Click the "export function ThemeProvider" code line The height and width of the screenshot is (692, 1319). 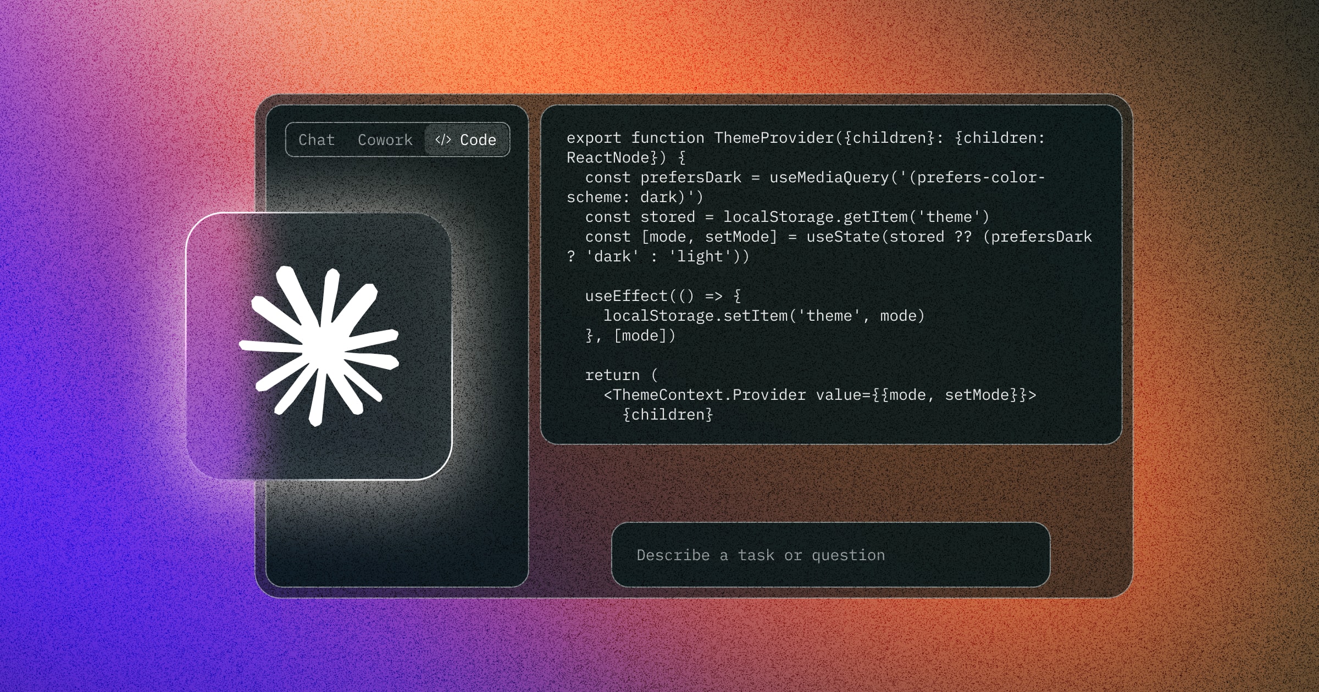[806, 138]
